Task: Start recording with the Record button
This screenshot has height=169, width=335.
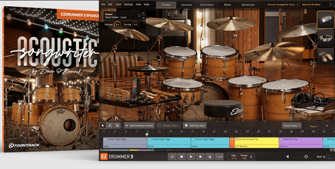Action: pyautogui.click(x=200, y=157)
